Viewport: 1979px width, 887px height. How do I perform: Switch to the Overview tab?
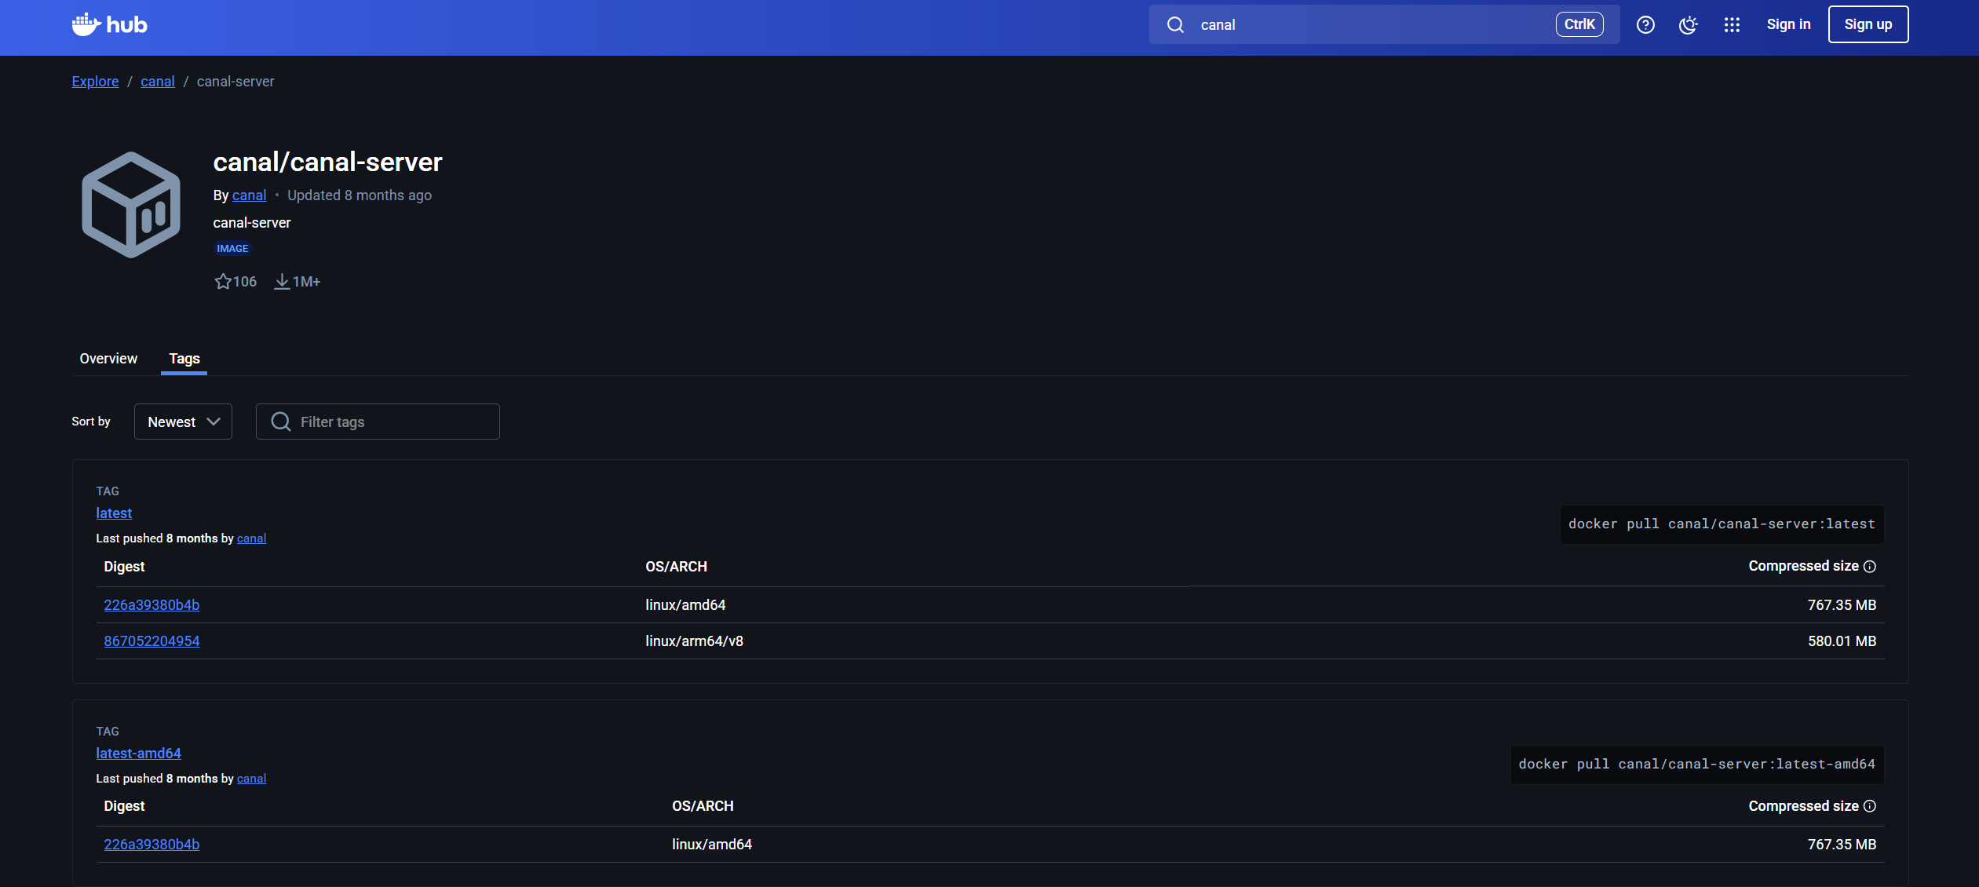pos(108,358)
